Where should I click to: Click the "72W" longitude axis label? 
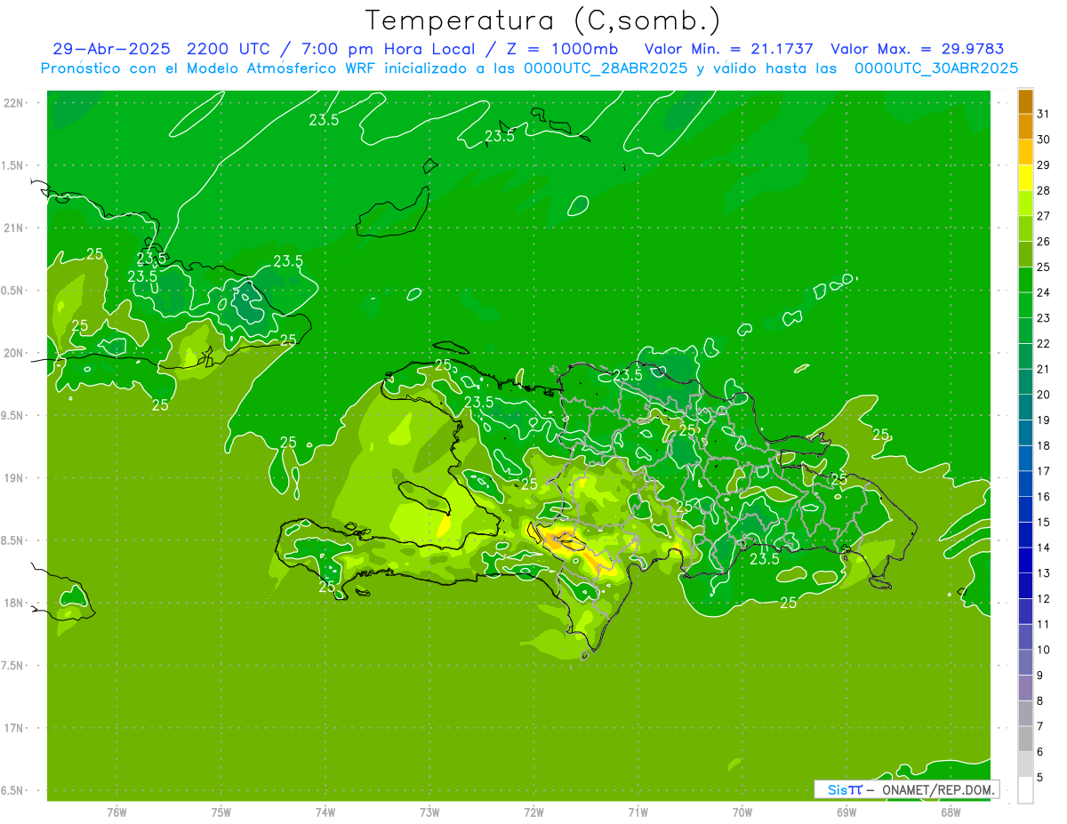[x=533, y=812]
